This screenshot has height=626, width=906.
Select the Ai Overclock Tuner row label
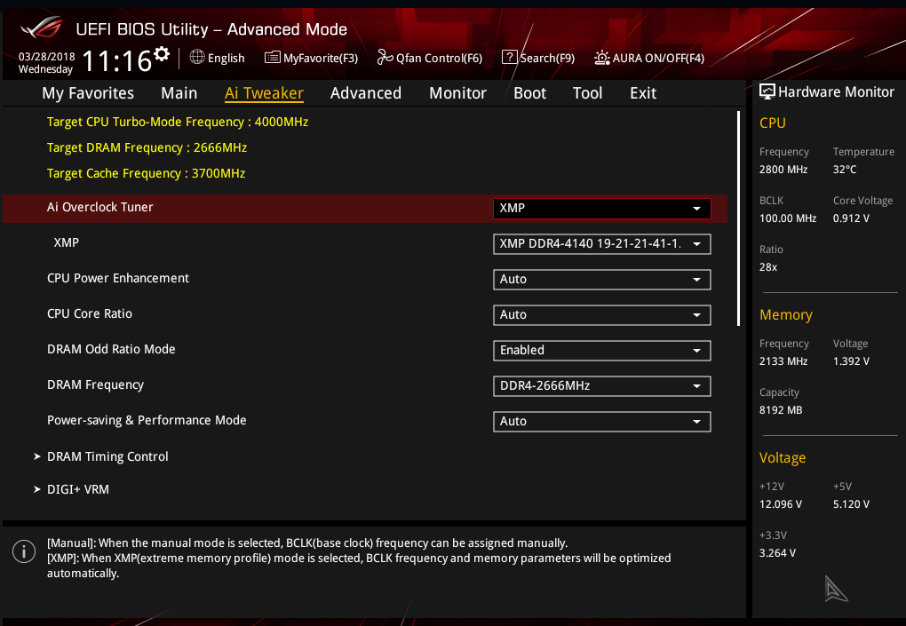pos(100,207)
